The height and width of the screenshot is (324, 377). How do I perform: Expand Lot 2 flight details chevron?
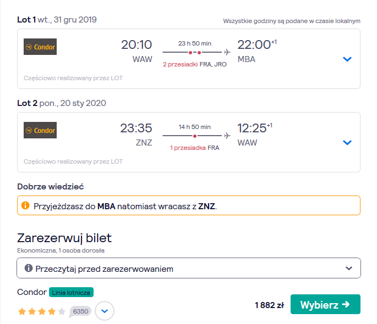click(x=347, y=142)
